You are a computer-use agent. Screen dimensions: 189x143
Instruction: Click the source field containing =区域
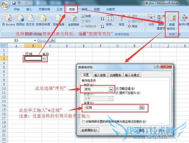112,108
